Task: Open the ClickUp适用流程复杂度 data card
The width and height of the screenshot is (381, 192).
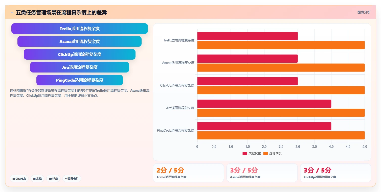Action: pyautogui.click(x=335, y=173)
